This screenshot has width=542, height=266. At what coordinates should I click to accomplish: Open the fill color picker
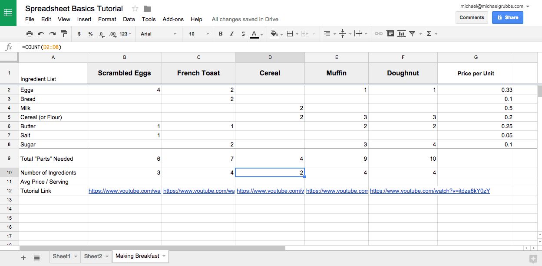tap(274, 34)
